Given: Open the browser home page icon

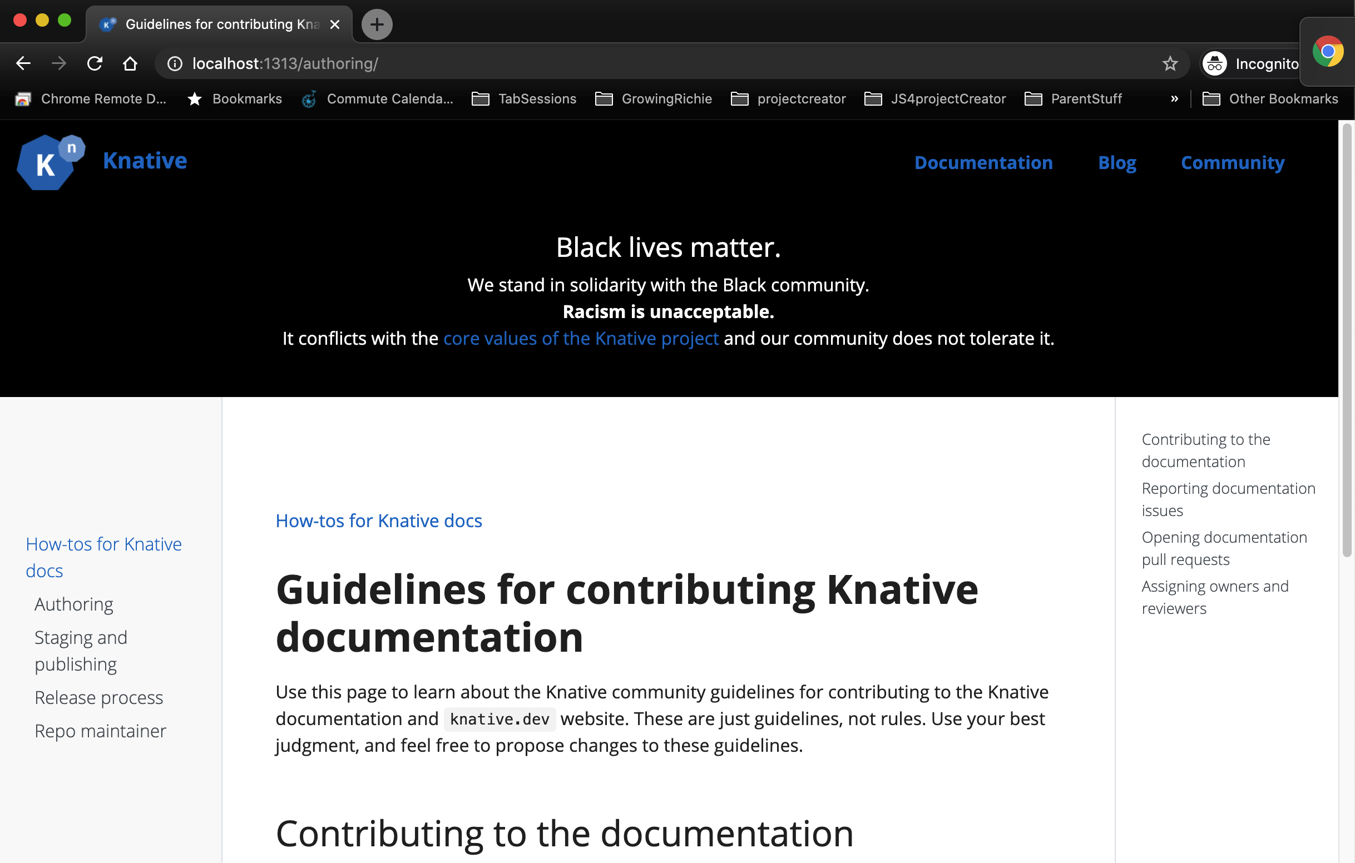Looking at the screenshot, I should click(130, 63).
